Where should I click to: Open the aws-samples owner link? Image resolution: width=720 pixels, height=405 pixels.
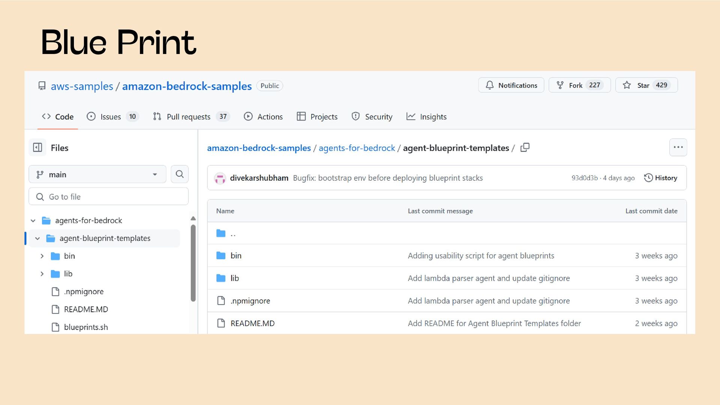point(82,86)
